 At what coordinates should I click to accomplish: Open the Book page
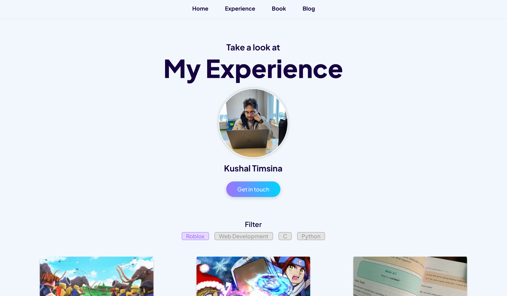tap(279, 9)
